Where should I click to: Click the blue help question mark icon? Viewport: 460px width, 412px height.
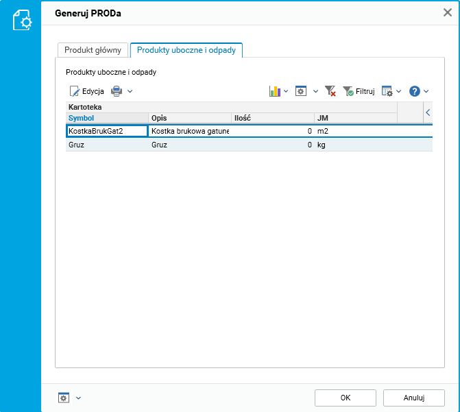(415, 91)
